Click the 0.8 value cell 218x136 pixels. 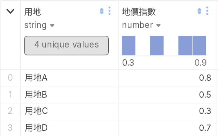[205, 78]
